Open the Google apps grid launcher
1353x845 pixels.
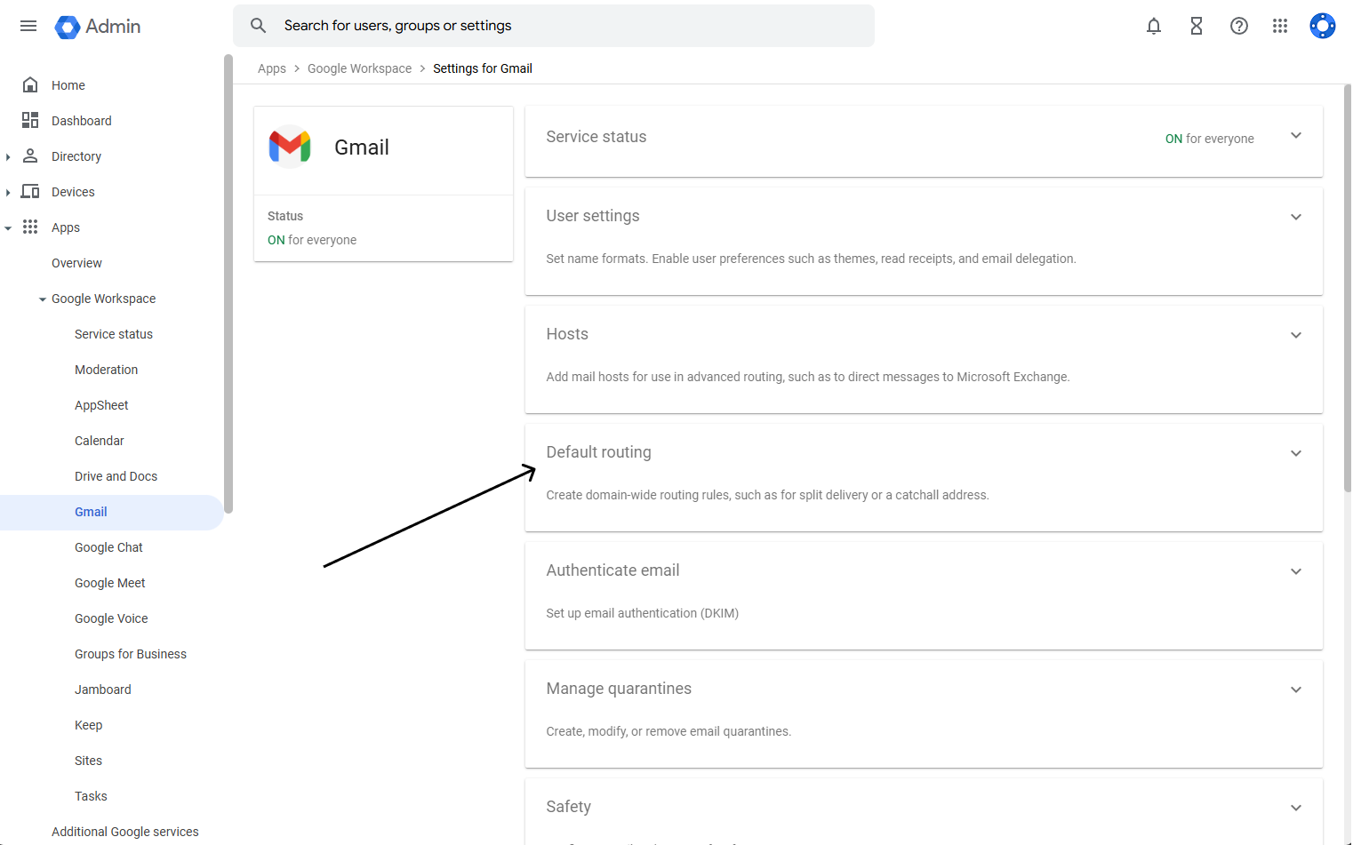tap(1280, 26)
